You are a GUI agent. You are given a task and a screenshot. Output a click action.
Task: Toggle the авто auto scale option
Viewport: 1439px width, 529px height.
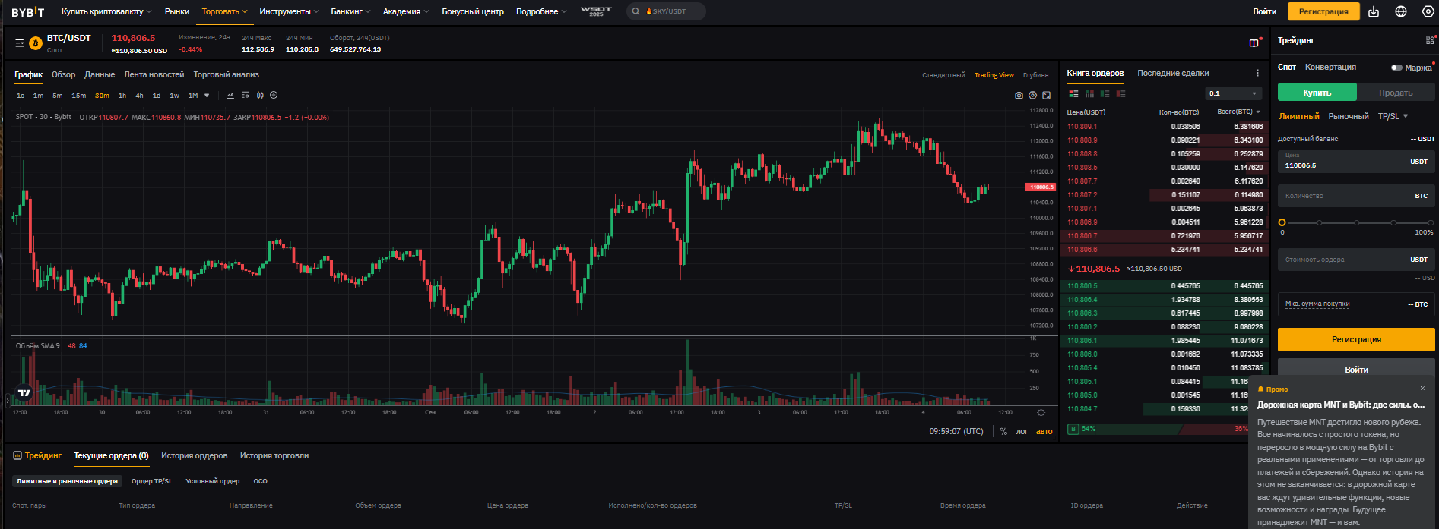(x=1044, y=431)
